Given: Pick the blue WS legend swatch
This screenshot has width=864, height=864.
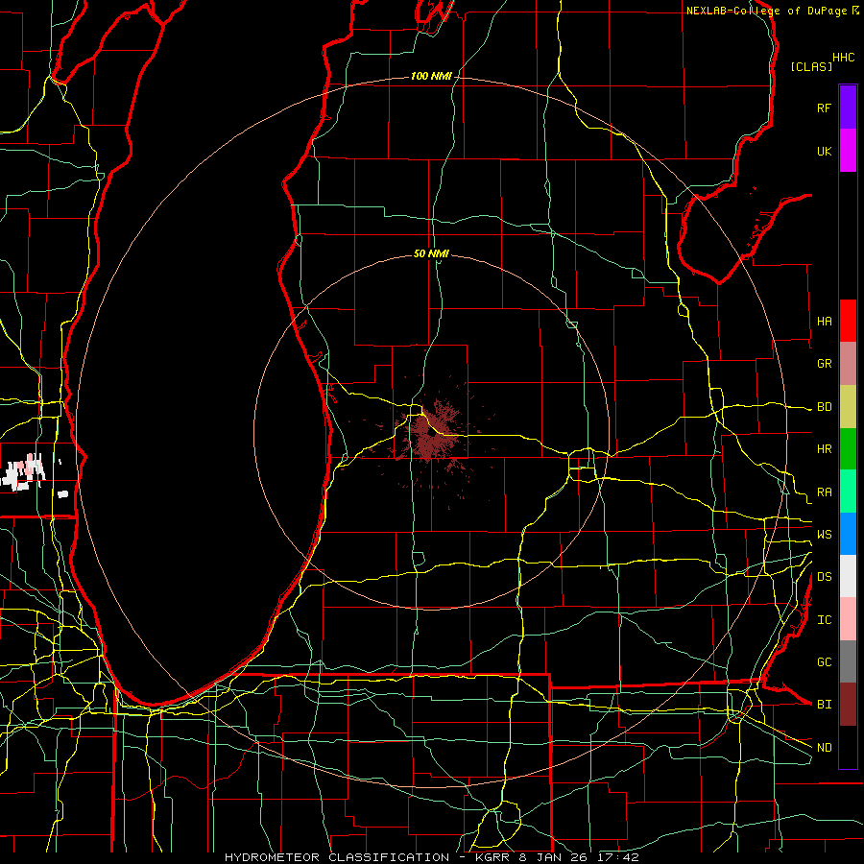Looking at the screenshot, I should pyautogui.click(x=848, y=534).
